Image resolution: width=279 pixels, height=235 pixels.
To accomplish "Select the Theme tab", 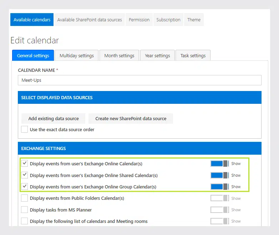I will [194, 20].
